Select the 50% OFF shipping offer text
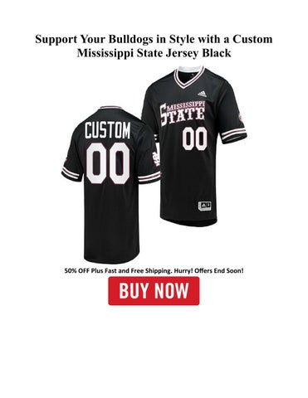This screenshot has width=308, height=398. 154,270
